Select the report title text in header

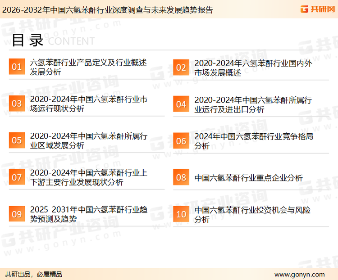(108, 10)
